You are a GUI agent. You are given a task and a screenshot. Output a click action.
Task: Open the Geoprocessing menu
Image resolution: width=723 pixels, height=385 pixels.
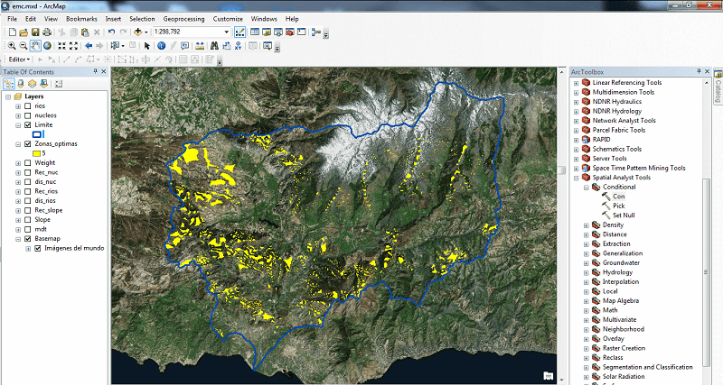tap(183, 18)
